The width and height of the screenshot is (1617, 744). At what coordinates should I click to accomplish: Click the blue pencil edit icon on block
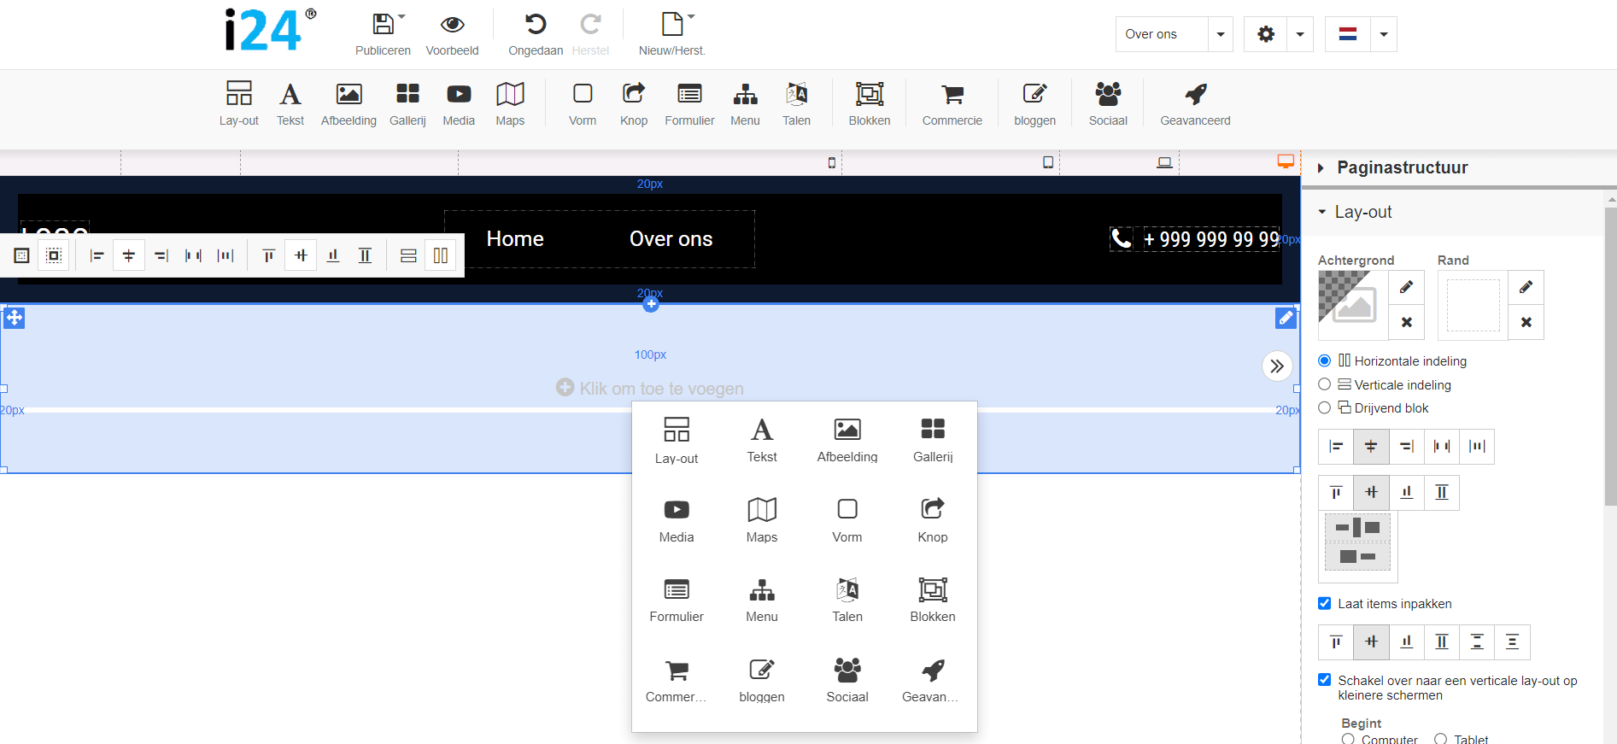click(1286, 318)
